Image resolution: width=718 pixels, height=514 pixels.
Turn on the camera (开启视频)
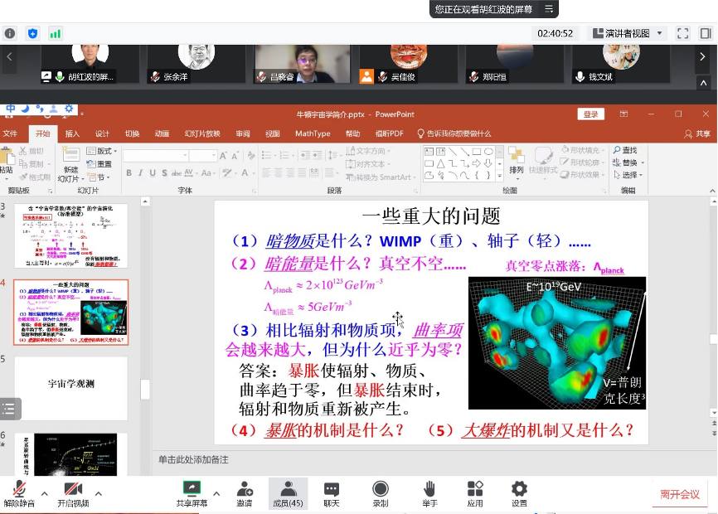73,492
